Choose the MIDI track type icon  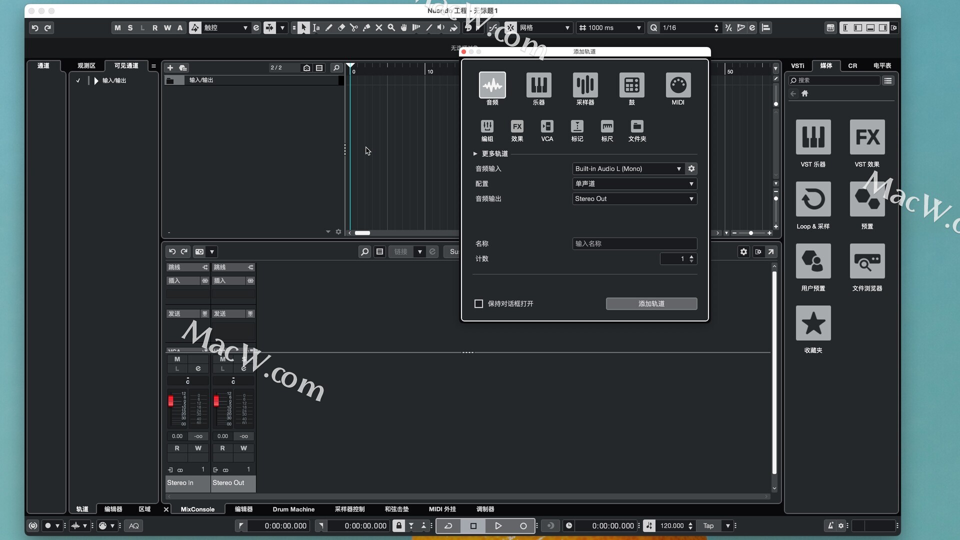pos(678,85)
